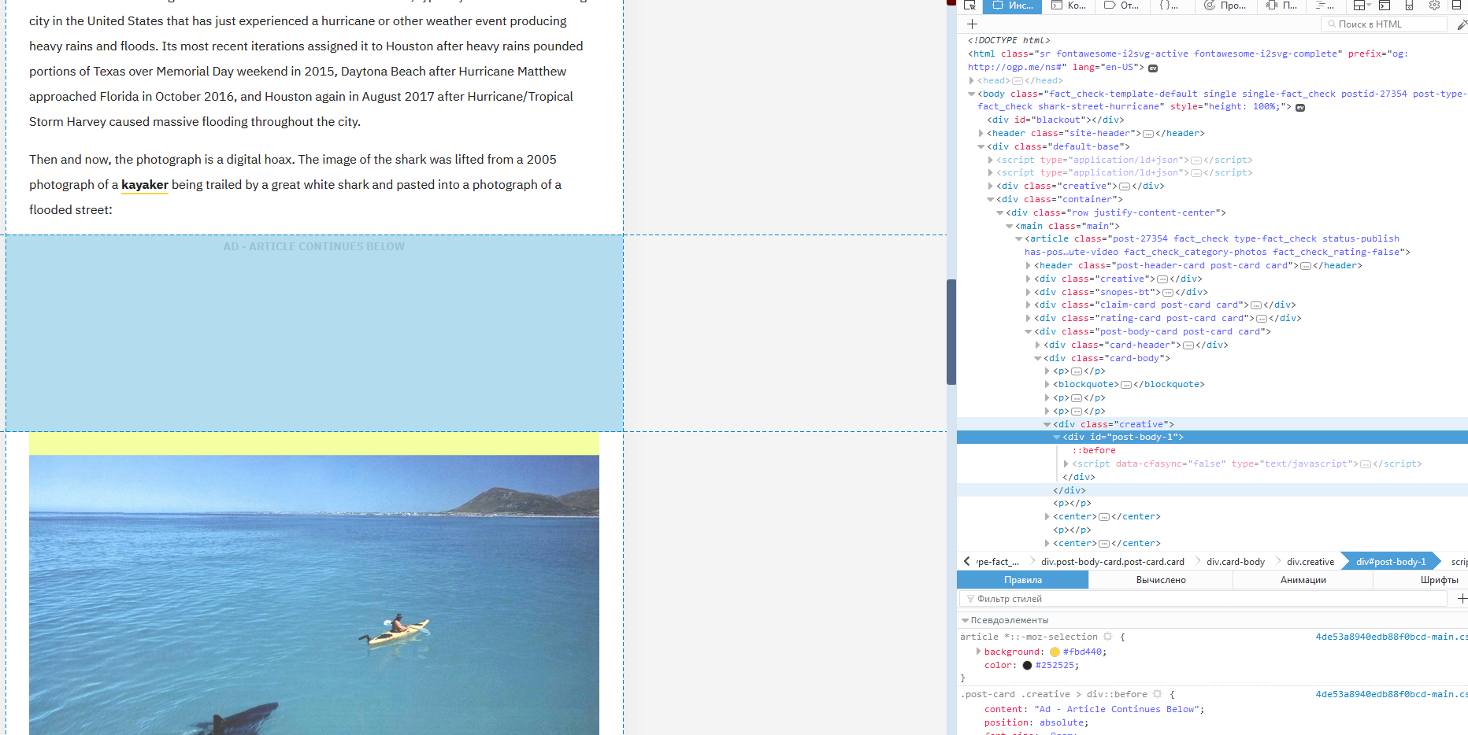Click the div.card-body breadcrumb item
This screenshot has height=735, width=1468.
(x=1235, y=561)
